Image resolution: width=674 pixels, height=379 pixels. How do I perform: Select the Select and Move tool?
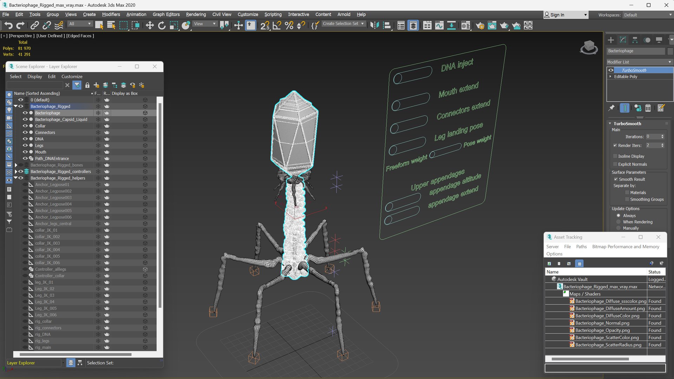click(x=150, y=25)
